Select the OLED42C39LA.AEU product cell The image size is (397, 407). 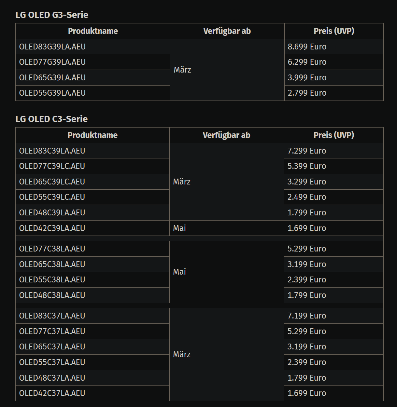click(92, 228)
